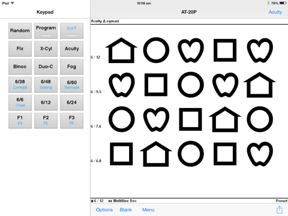Click the circle symbol in 6/6.0 row
The width and height of the screenshot is (288, 216).
[x=191, y=154]
